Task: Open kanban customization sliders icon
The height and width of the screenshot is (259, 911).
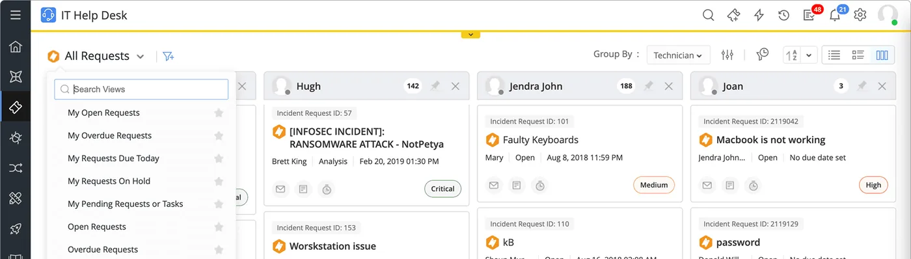Action: [727, 55]
